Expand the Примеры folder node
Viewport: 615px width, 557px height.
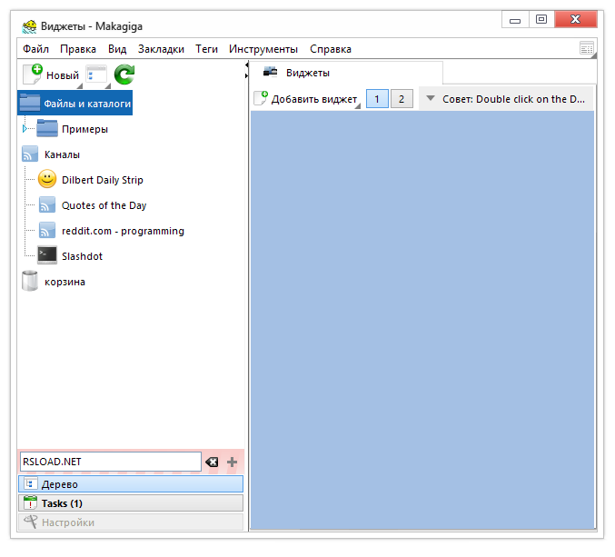click(25, 128)
